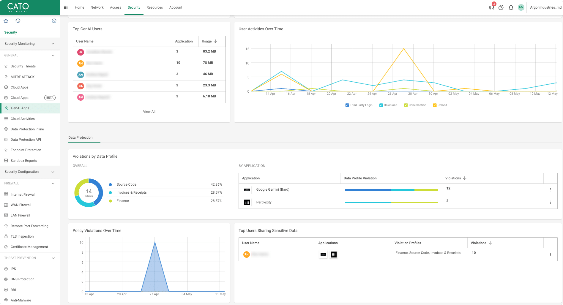Toggle Upload series checkbox

435,105
